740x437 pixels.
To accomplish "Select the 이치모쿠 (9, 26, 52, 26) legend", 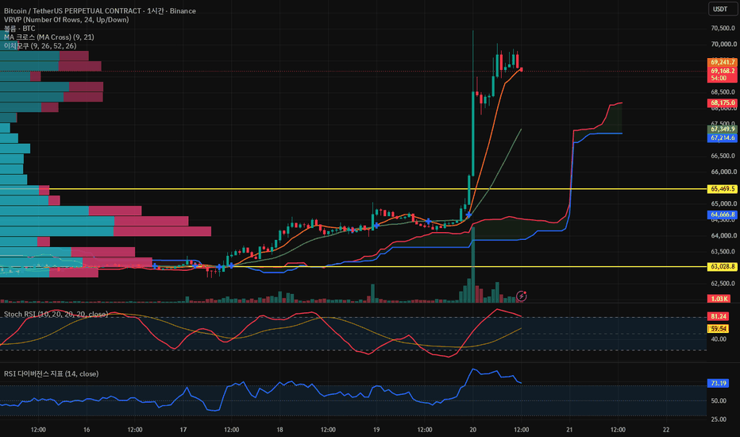I will [x=40, y=46].
